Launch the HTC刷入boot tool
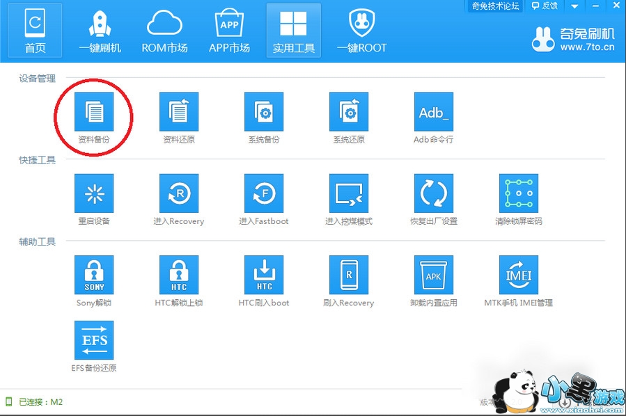The width and height of the screenshot is (626, 416). point(264,275)
